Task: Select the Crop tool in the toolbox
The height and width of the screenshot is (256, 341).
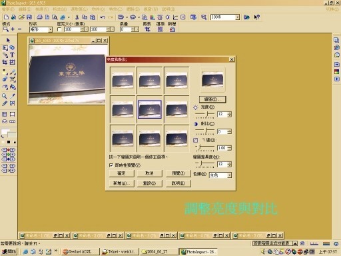Action: (x=5, y=62)
